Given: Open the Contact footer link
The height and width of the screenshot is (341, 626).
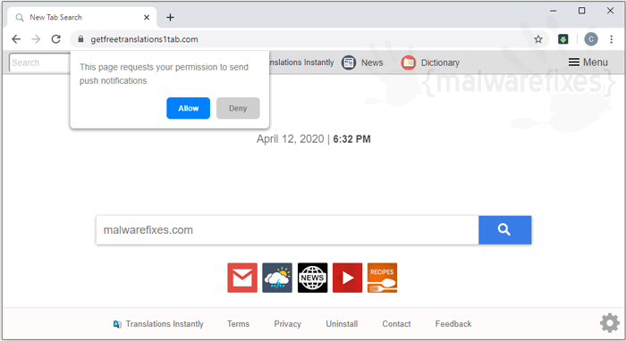Looking at the screenshot, I should [396, 324].
